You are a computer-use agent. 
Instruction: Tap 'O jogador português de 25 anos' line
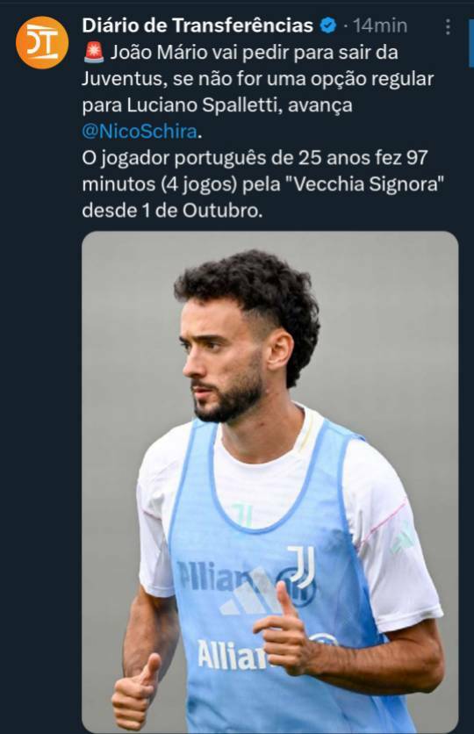(255, 158)
